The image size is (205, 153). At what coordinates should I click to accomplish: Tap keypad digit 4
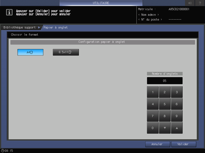(153, 104)
